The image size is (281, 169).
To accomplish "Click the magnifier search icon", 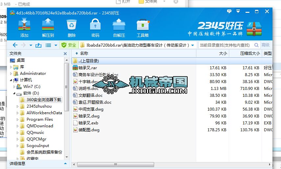I will pos(256,45).
